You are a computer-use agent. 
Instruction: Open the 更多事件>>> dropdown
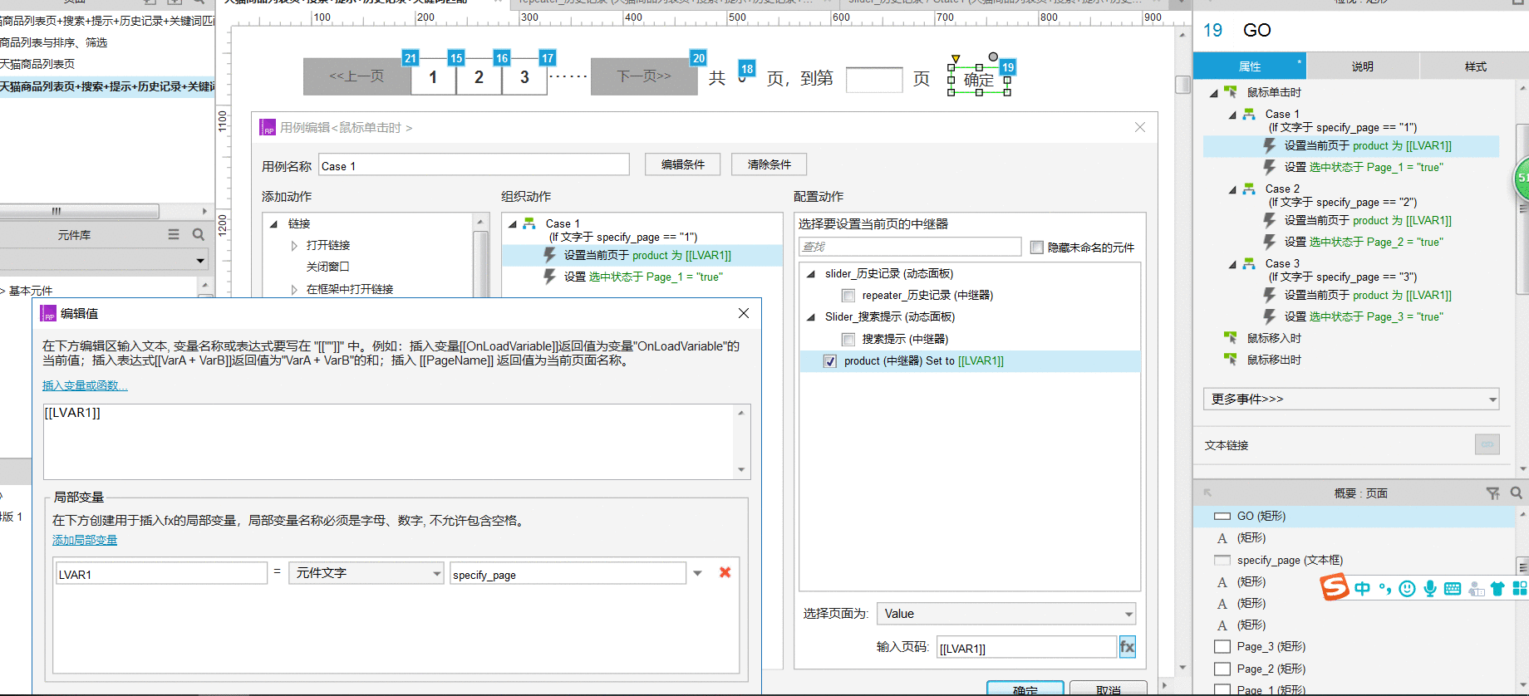[x=1350, y=399]
